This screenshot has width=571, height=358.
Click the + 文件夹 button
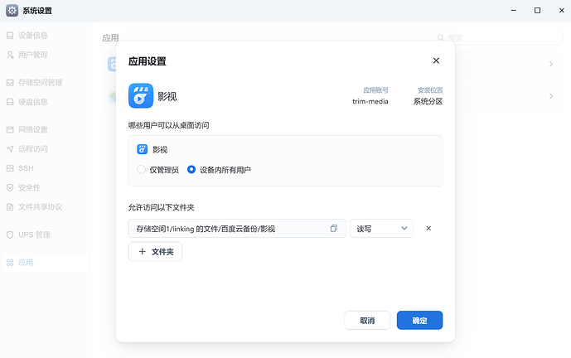click(x=155, y=252)
